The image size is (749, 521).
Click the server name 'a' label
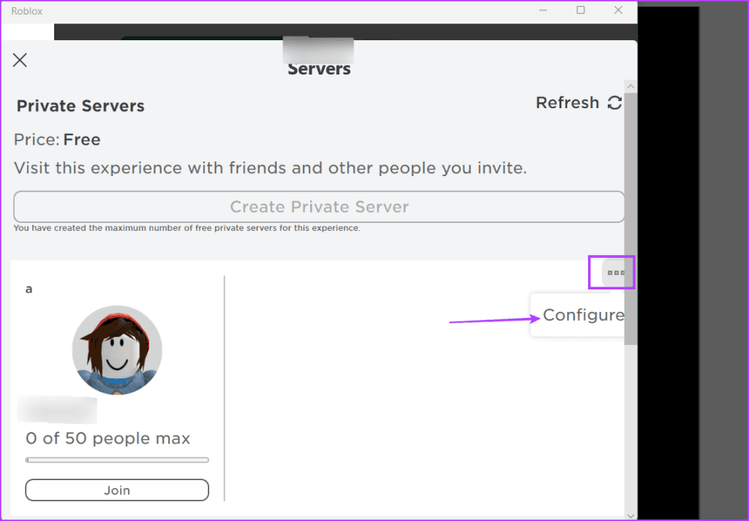[x=29, y=289]
